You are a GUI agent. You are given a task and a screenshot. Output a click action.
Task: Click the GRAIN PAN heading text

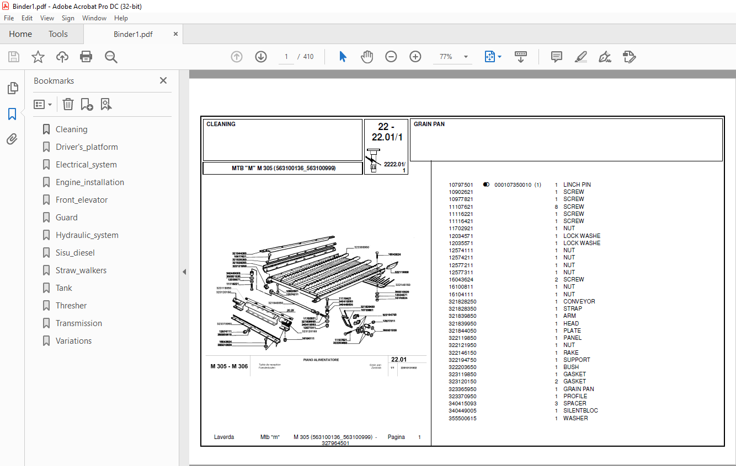pyautogui.click(x=429, y=124)
